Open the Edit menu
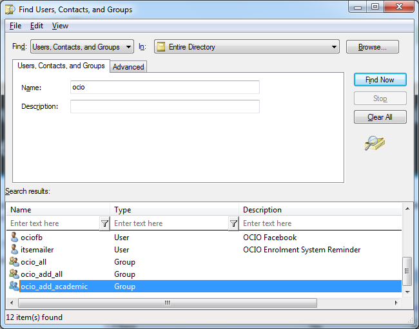Screen dimensions: 419x329 click(x=37, y=26)
